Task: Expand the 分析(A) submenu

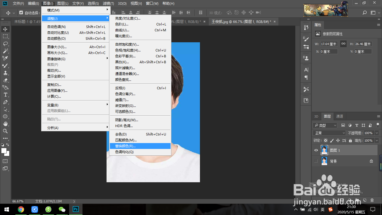Action: (x=75, y=128)
